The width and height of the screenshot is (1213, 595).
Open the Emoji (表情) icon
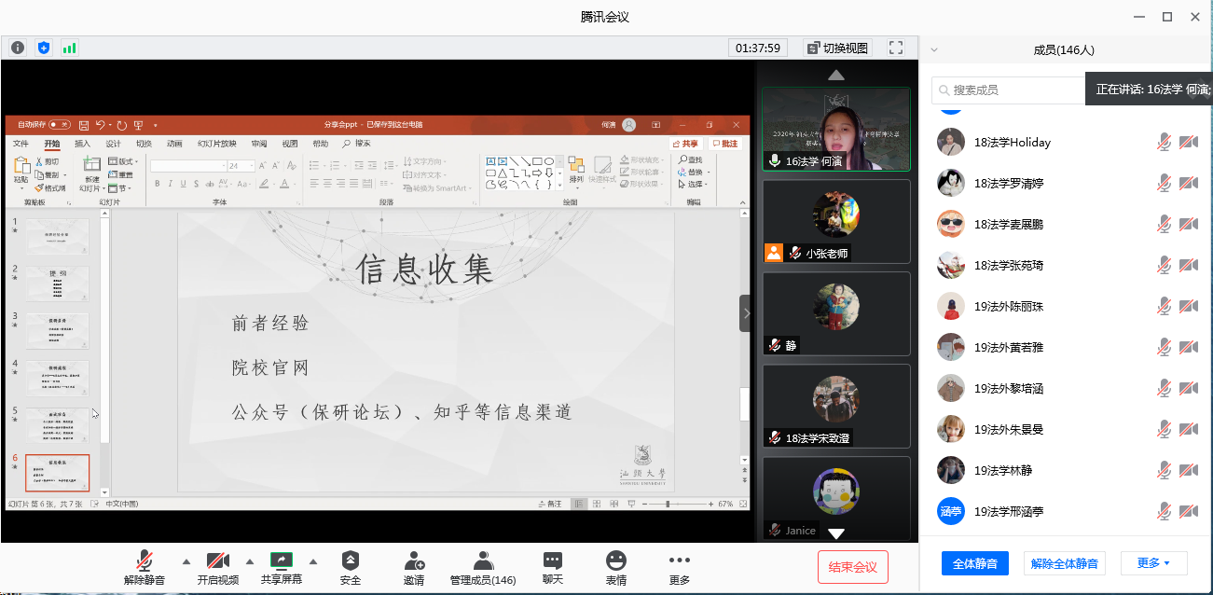(615, 567)
